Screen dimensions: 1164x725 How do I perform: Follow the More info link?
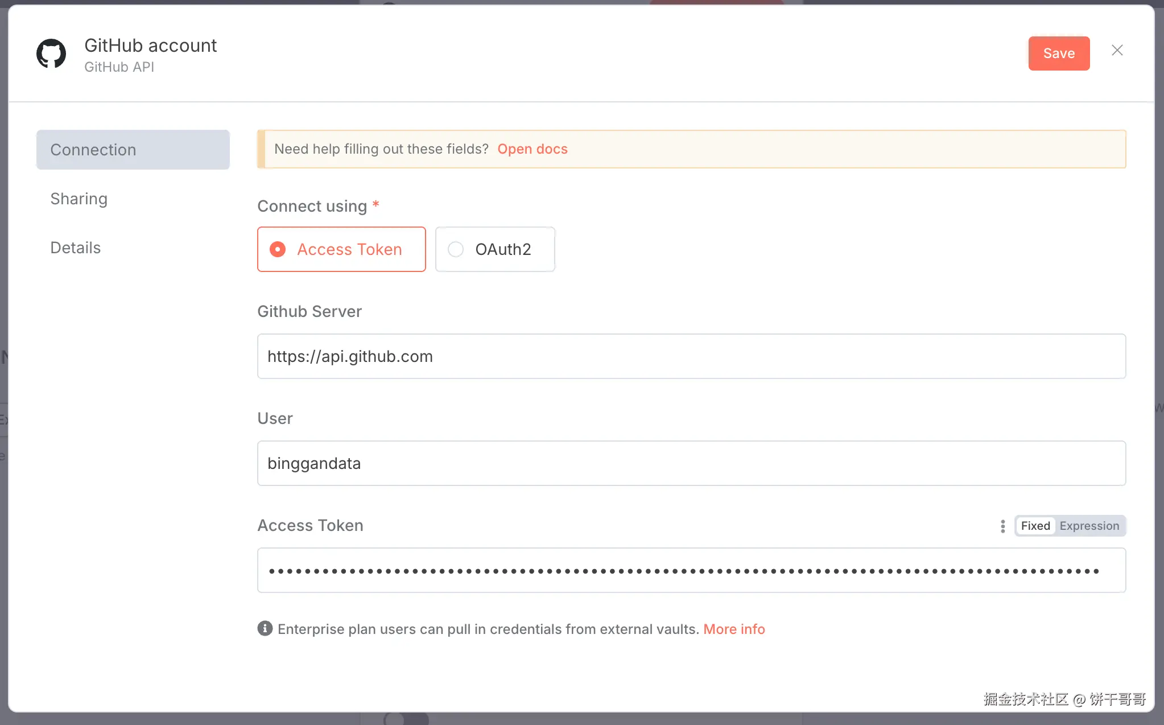pos(734,629)
